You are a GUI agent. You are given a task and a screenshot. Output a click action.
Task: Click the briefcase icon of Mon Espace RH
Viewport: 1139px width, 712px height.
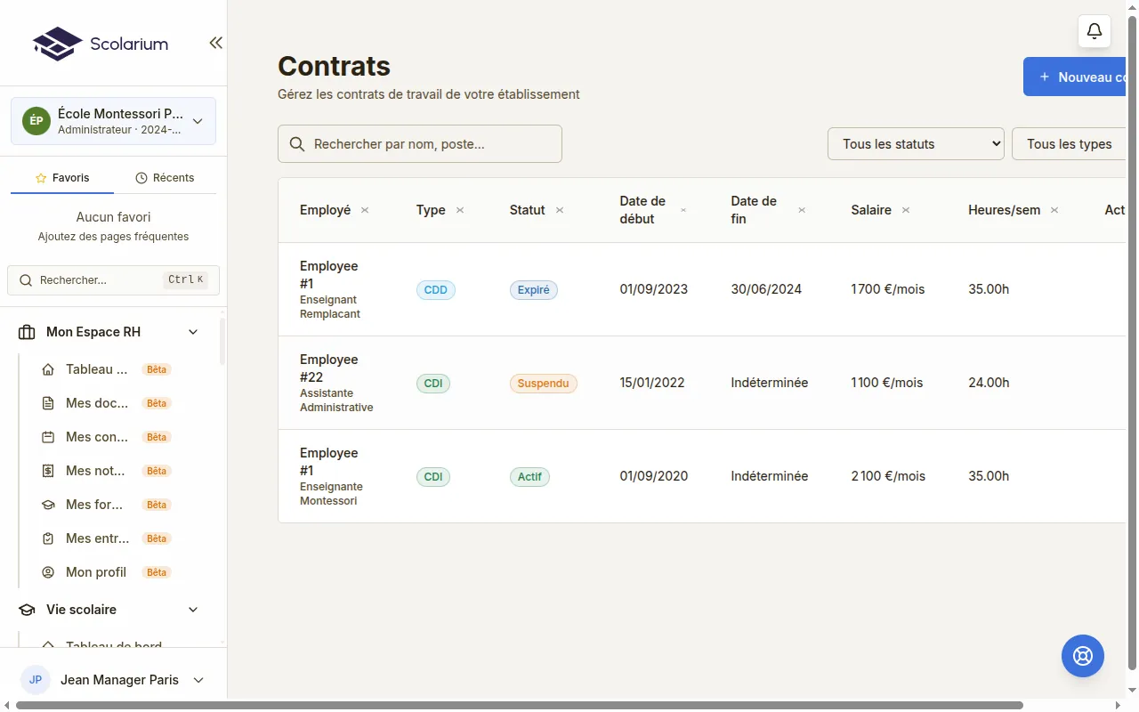27,332
